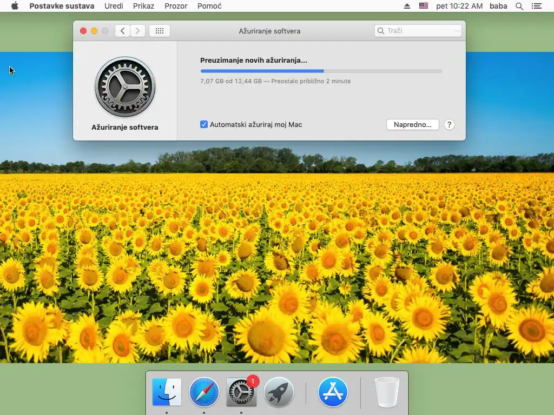This screenshot has height=415, width=554.
Task: Open the baba user menu
Action: [x=498, y=6]
